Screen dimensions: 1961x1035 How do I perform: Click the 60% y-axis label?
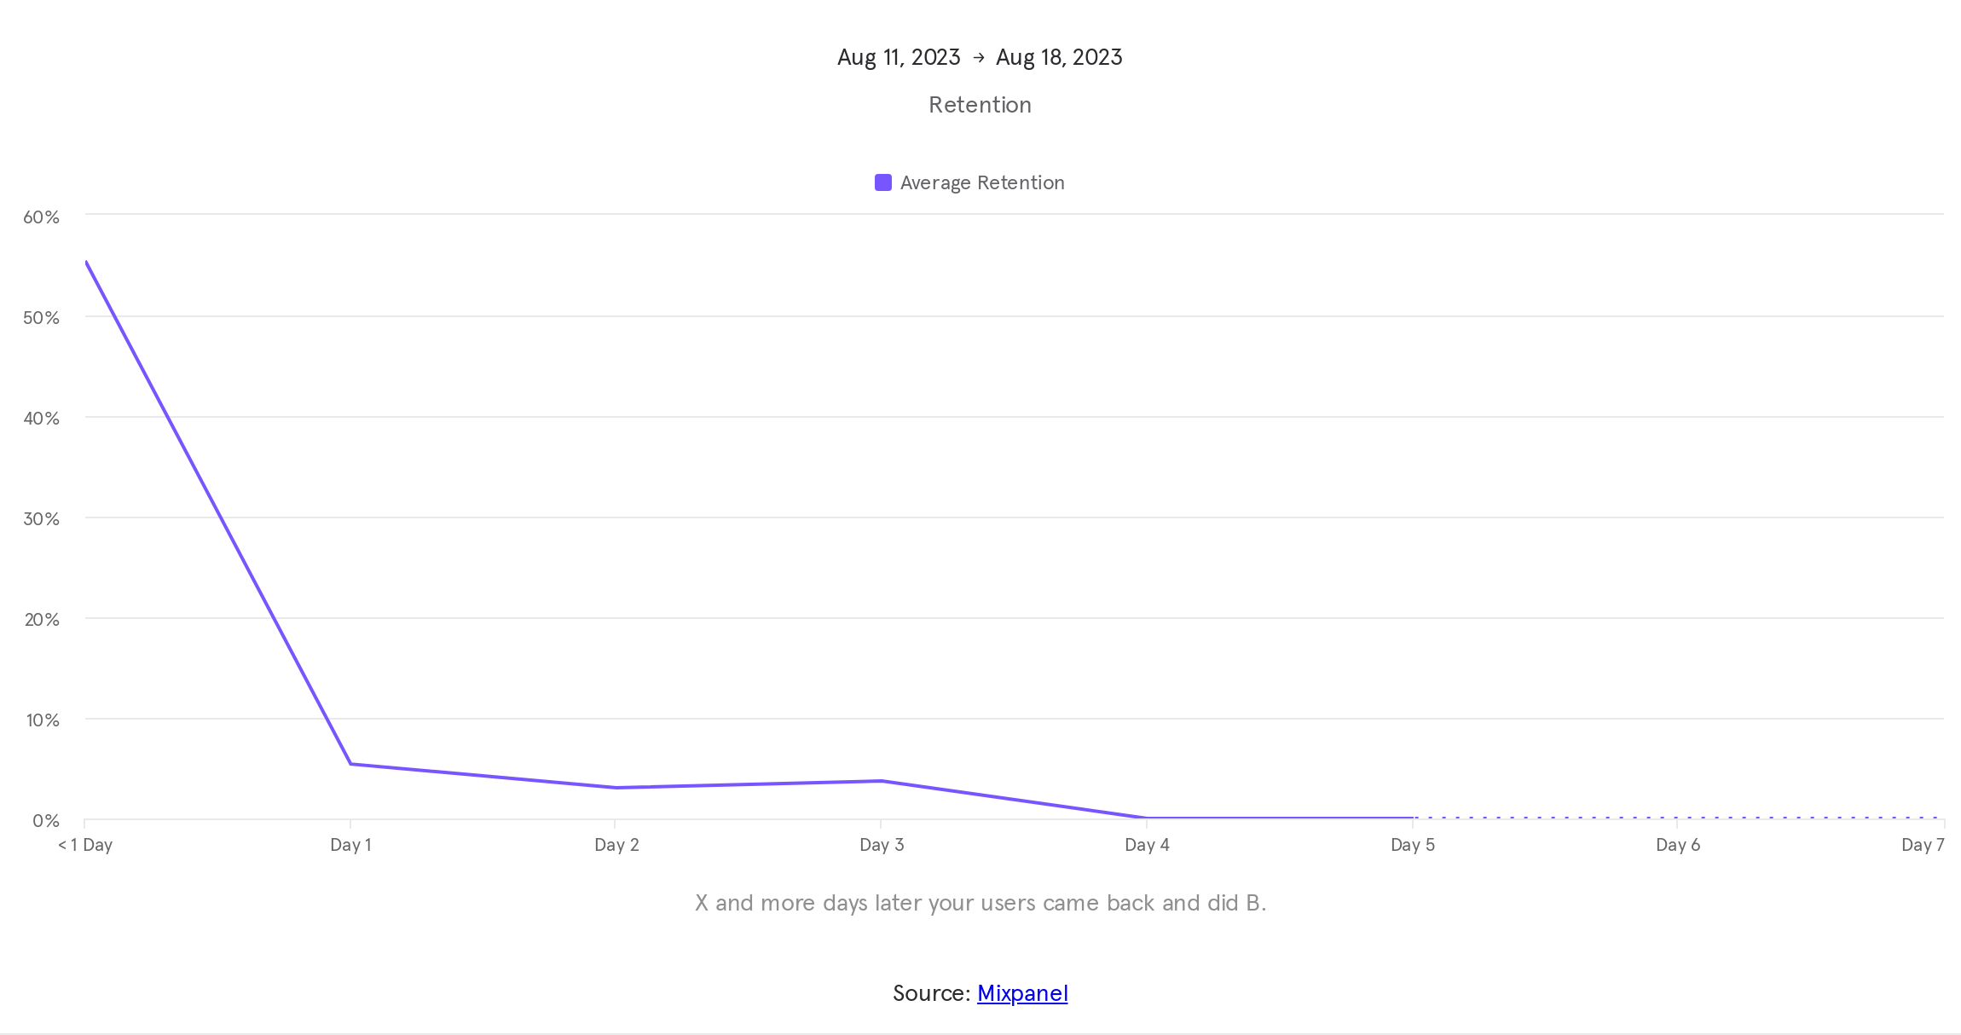point(41,217)
